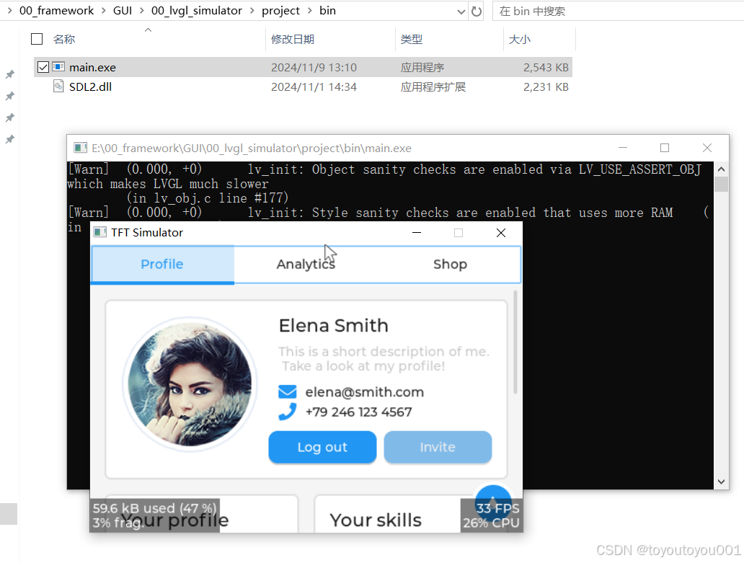The width and height of the screenshot is (744, 563).
Task: Click the select-all checkbox in the column header
Action: click(x=37, y=39)
